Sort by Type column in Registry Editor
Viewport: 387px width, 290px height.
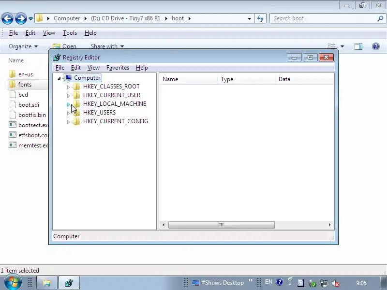pos(246,79)
